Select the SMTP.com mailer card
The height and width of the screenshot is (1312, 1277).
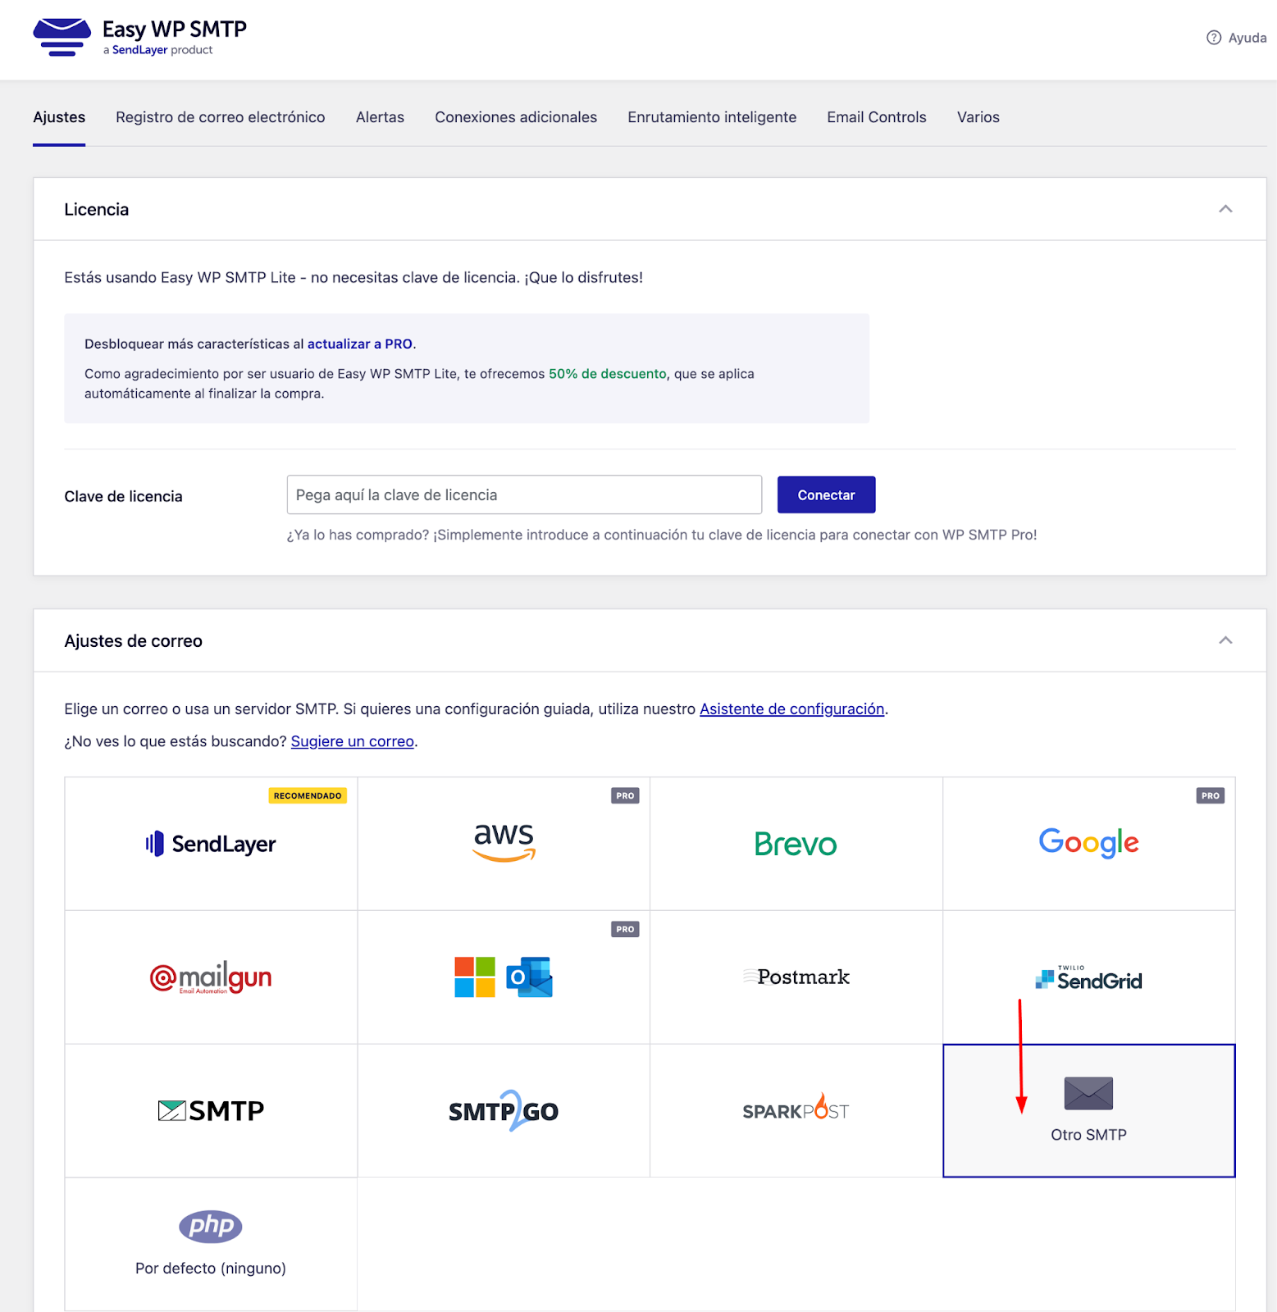pos(211,1111)
